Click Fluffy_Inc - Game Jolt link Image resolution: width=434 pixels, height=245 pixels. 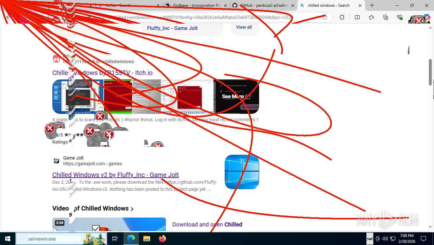coord(172,28)
